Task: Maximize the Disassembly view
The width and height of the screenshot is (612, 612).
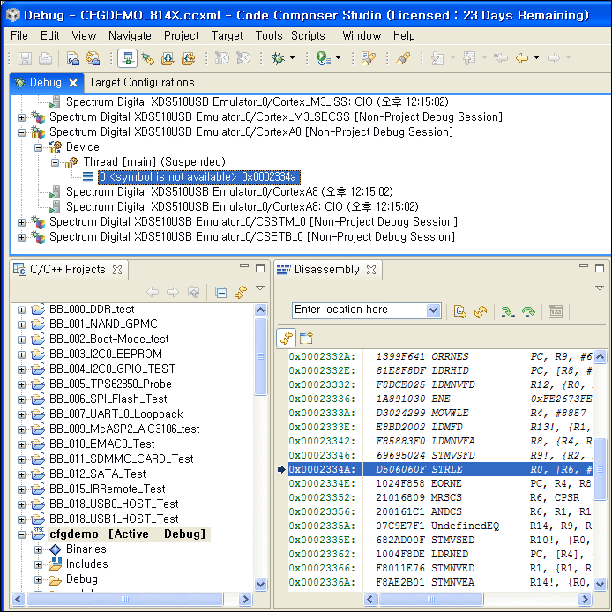Action: click(x=600, y=268)
